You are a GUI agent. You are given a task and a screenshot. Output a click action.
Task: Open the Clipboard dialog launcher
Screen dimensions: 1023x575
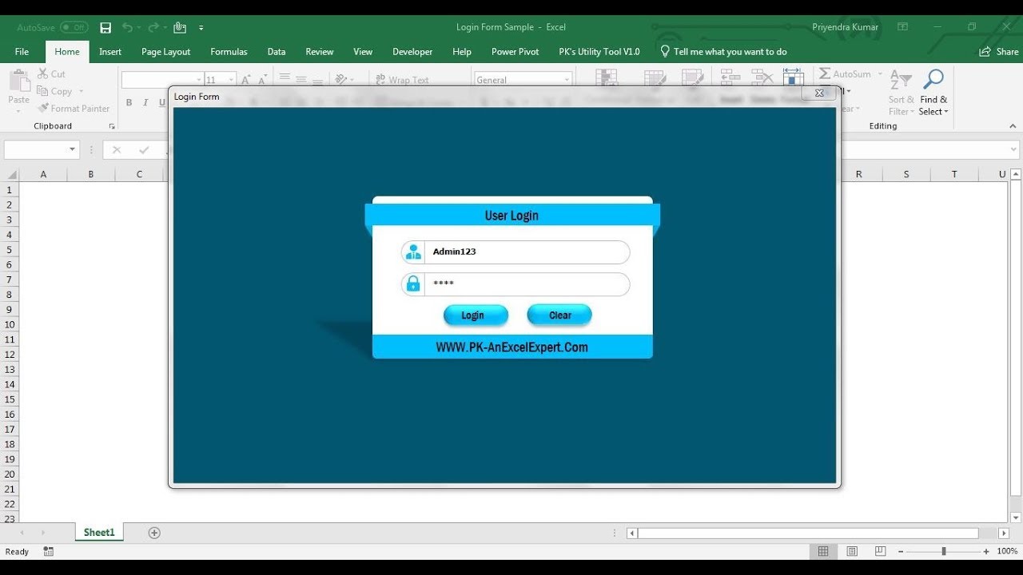[112, 126]
